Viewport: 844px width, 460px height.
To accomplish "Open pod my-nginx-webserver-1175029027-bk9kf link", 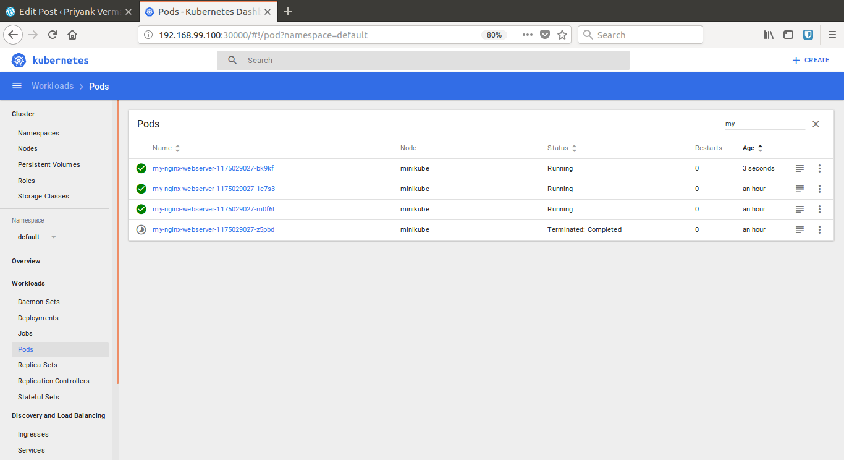I will click(x=213, y=168).
